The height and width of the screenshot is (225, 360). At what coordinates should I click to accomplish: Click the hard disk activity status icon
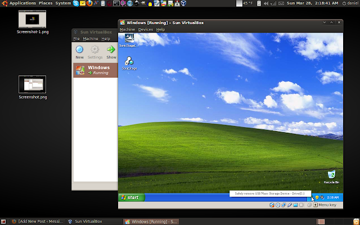[x=272, y=205]
